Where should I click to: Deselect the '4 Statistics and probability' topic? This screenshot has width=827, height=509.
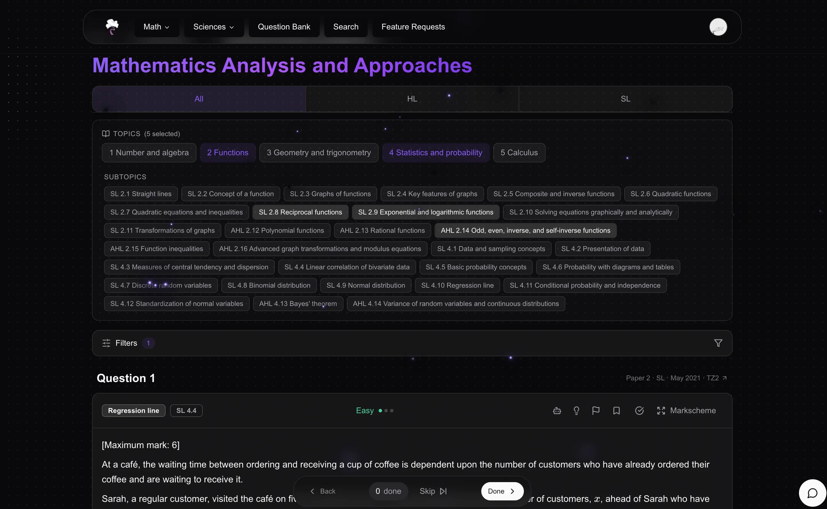click(x=436, y=152)
